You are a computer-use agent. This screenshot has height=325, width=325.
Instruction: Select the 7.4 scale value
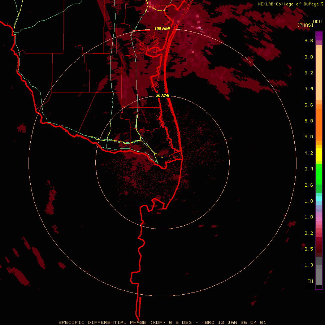309,89
